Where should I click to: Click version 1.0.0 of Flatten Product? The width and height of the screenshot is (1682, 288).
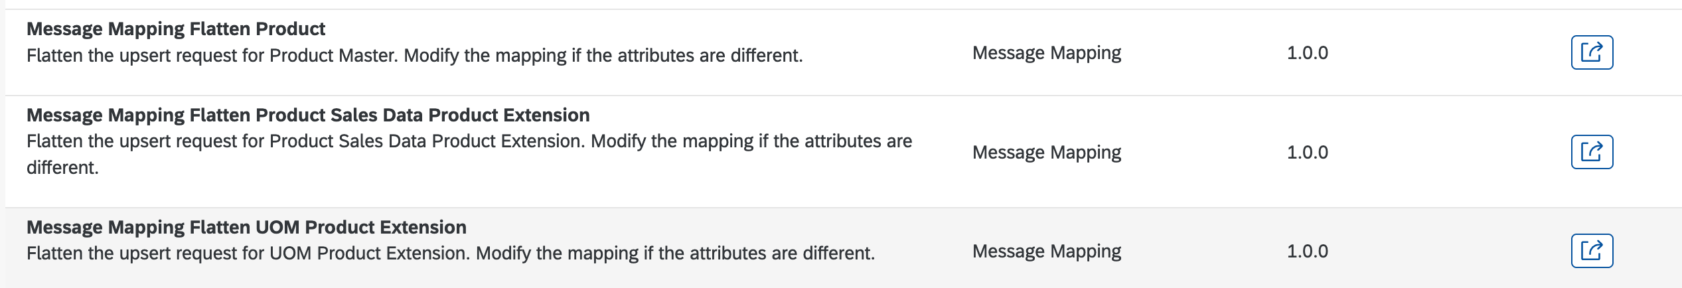pos(1307,53)
